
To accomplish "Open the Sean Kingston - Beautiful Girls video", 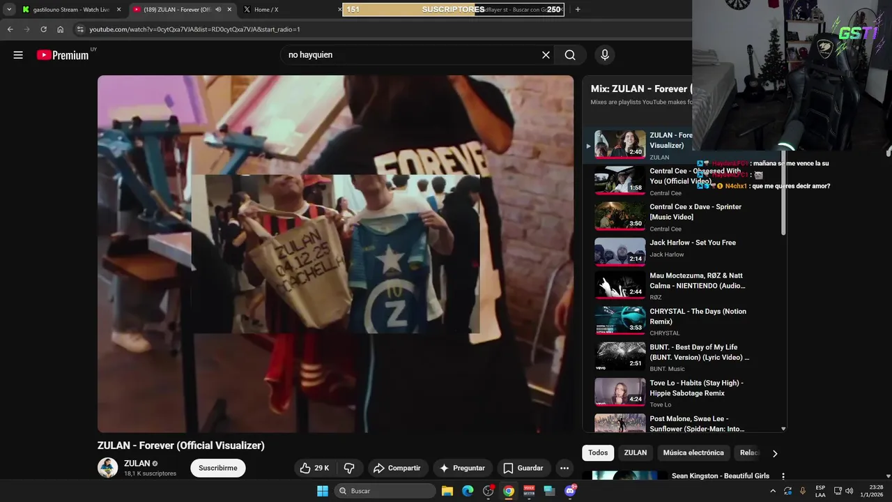I will click(x=720, y=476).
